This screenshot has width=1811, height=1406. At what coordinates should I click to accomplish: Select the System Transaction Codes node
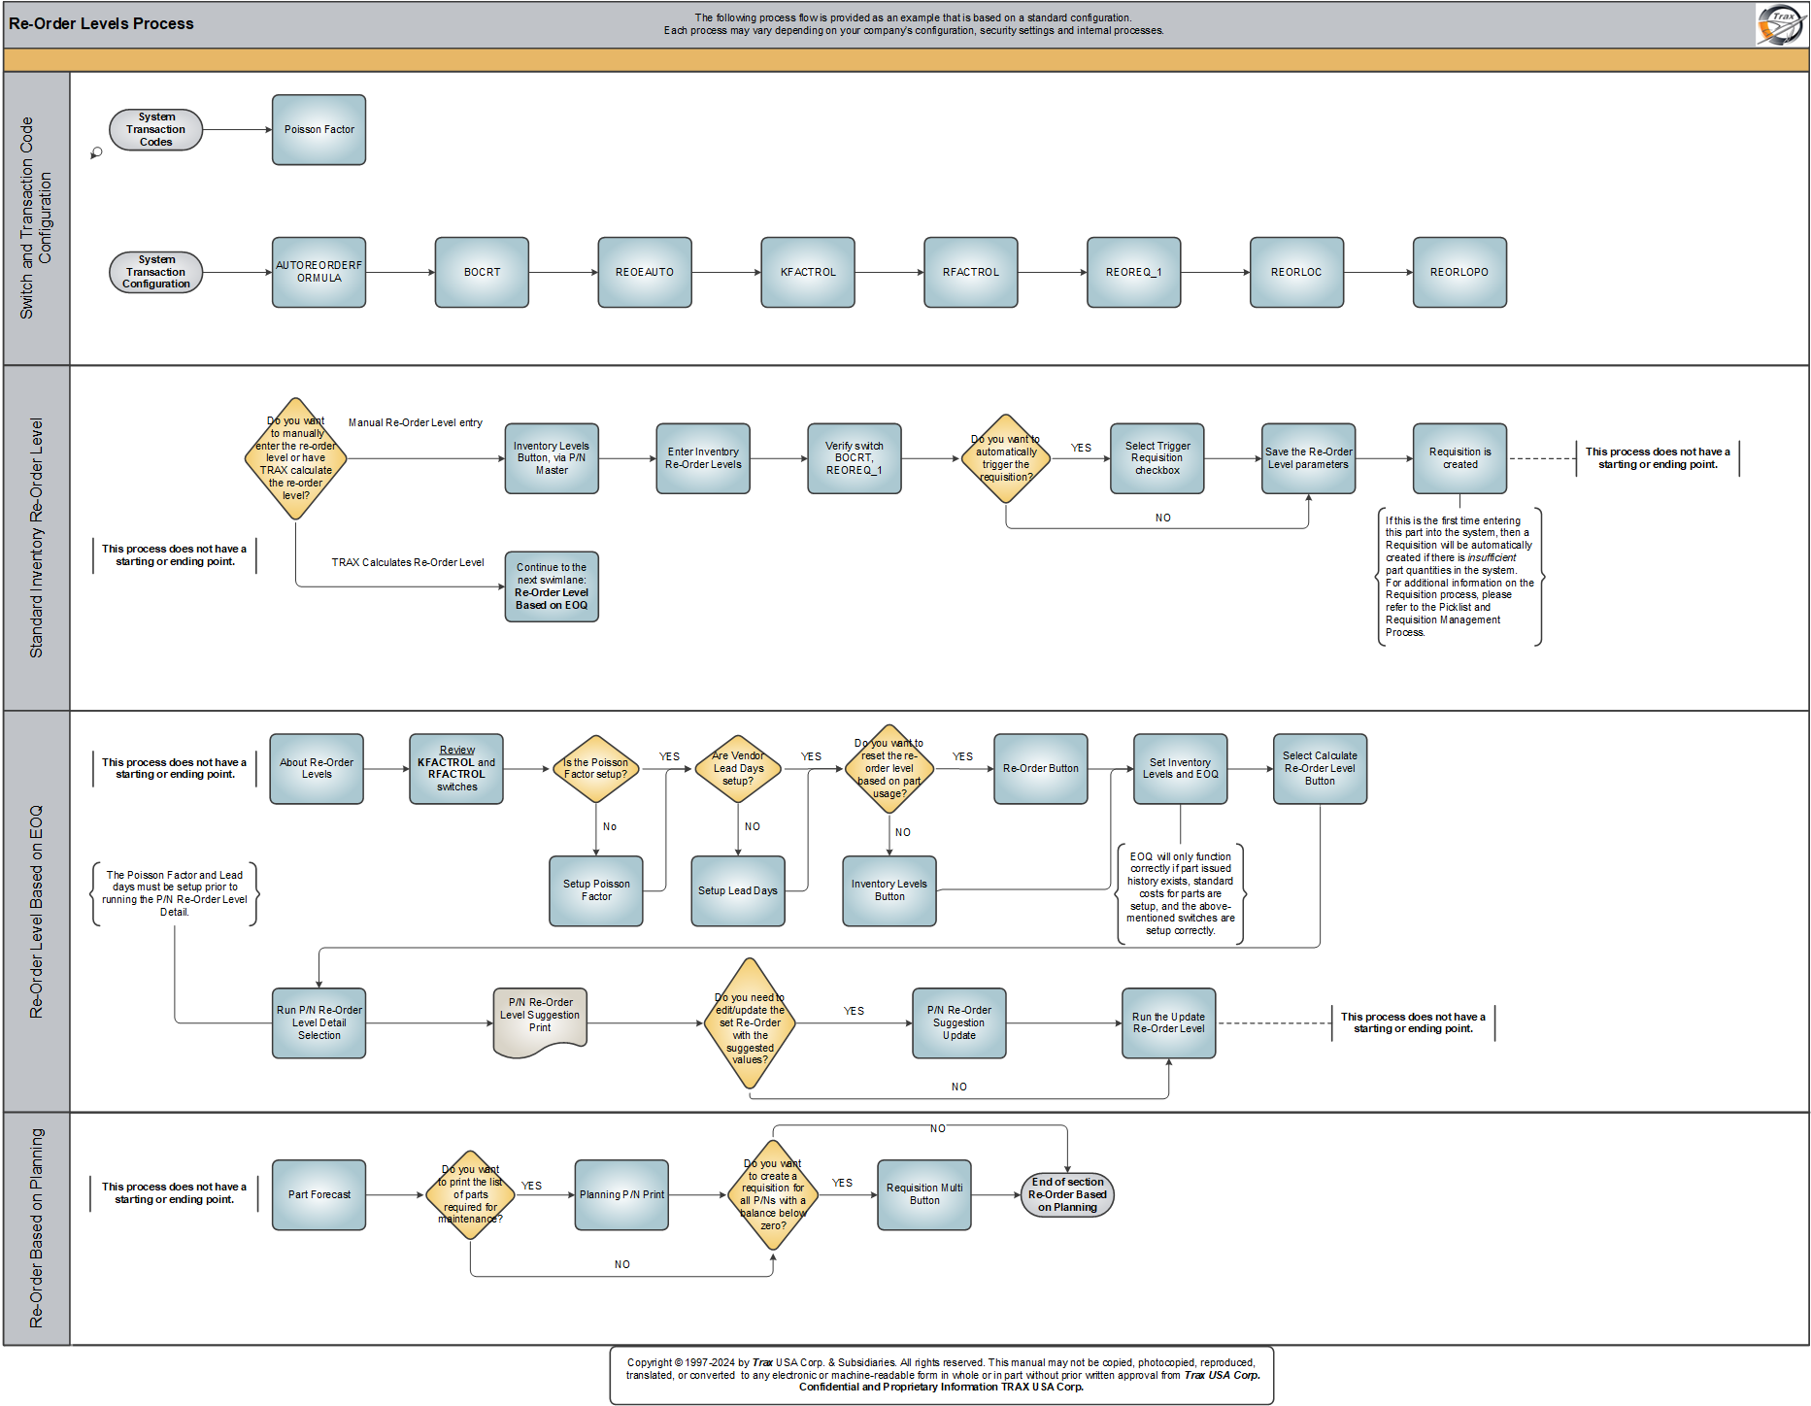(156, 130)
